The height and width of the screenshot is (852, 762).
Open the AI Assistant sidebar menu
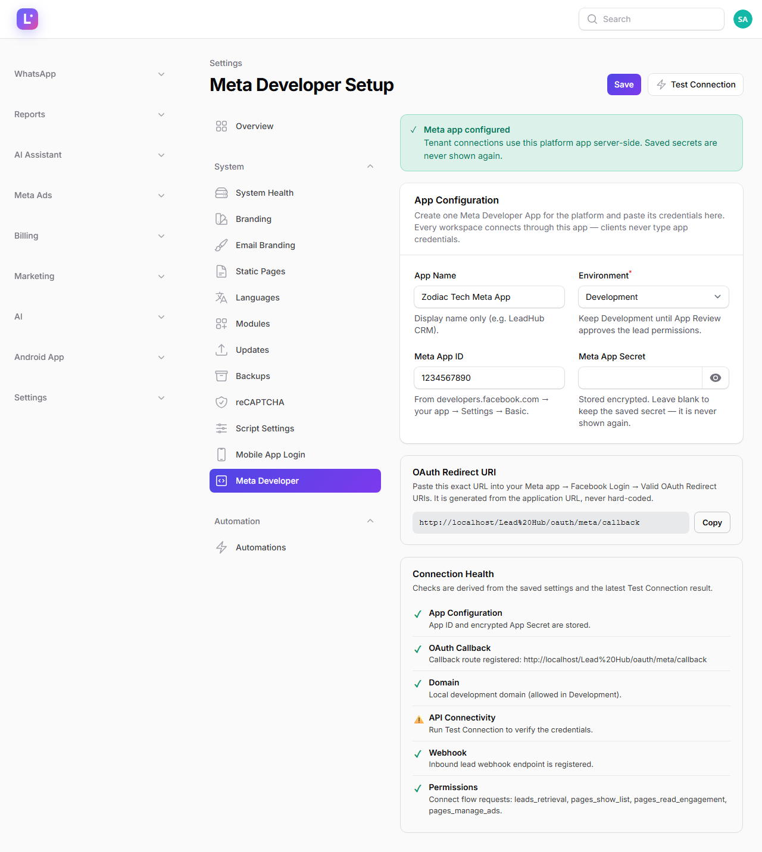point(89,155)
